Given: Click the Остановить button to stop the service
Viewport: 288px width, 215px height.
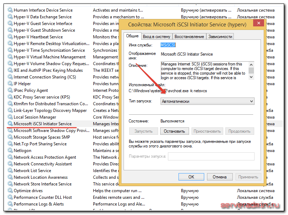Looking at the screenshot, I should (x=174, y=131).
